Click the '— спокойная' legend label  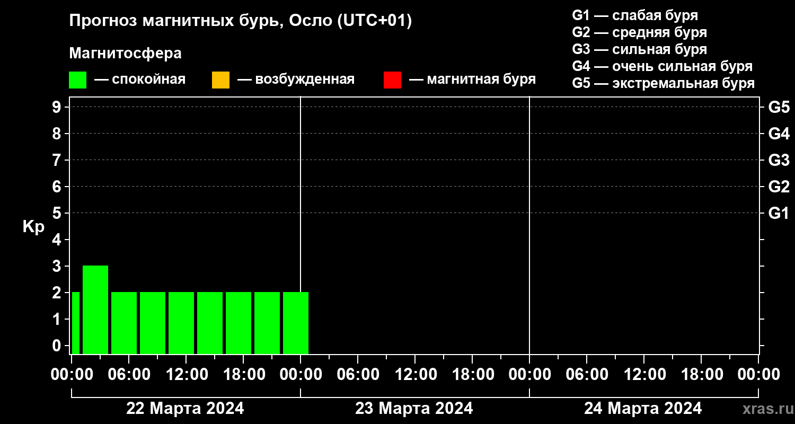pos(140,80)
